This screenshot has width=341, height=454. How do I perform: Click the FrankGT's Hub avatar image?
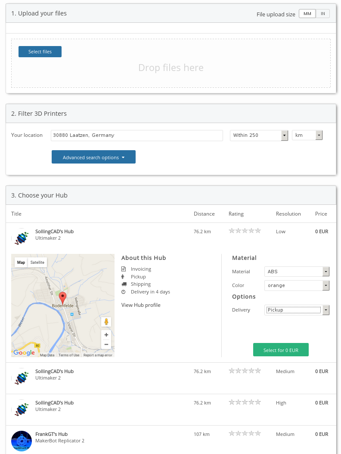22,441
